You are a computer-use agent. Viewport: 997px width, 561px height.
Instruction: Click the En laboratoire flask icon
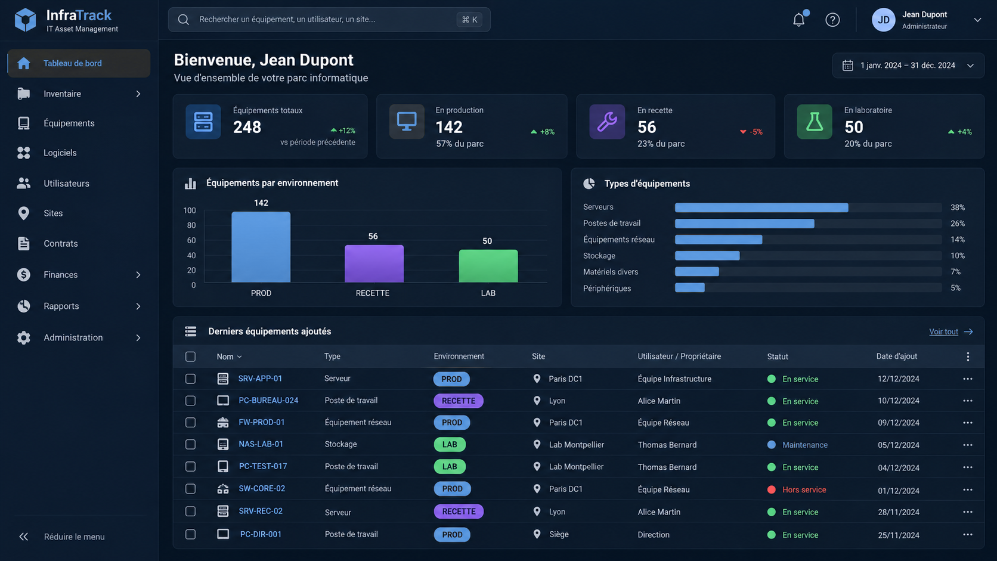coord(815,122)
